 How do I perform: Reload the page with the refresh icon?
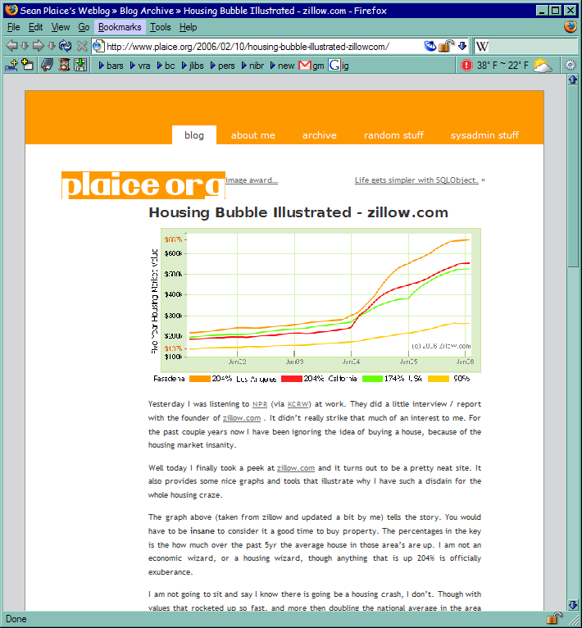click(66, 46)
